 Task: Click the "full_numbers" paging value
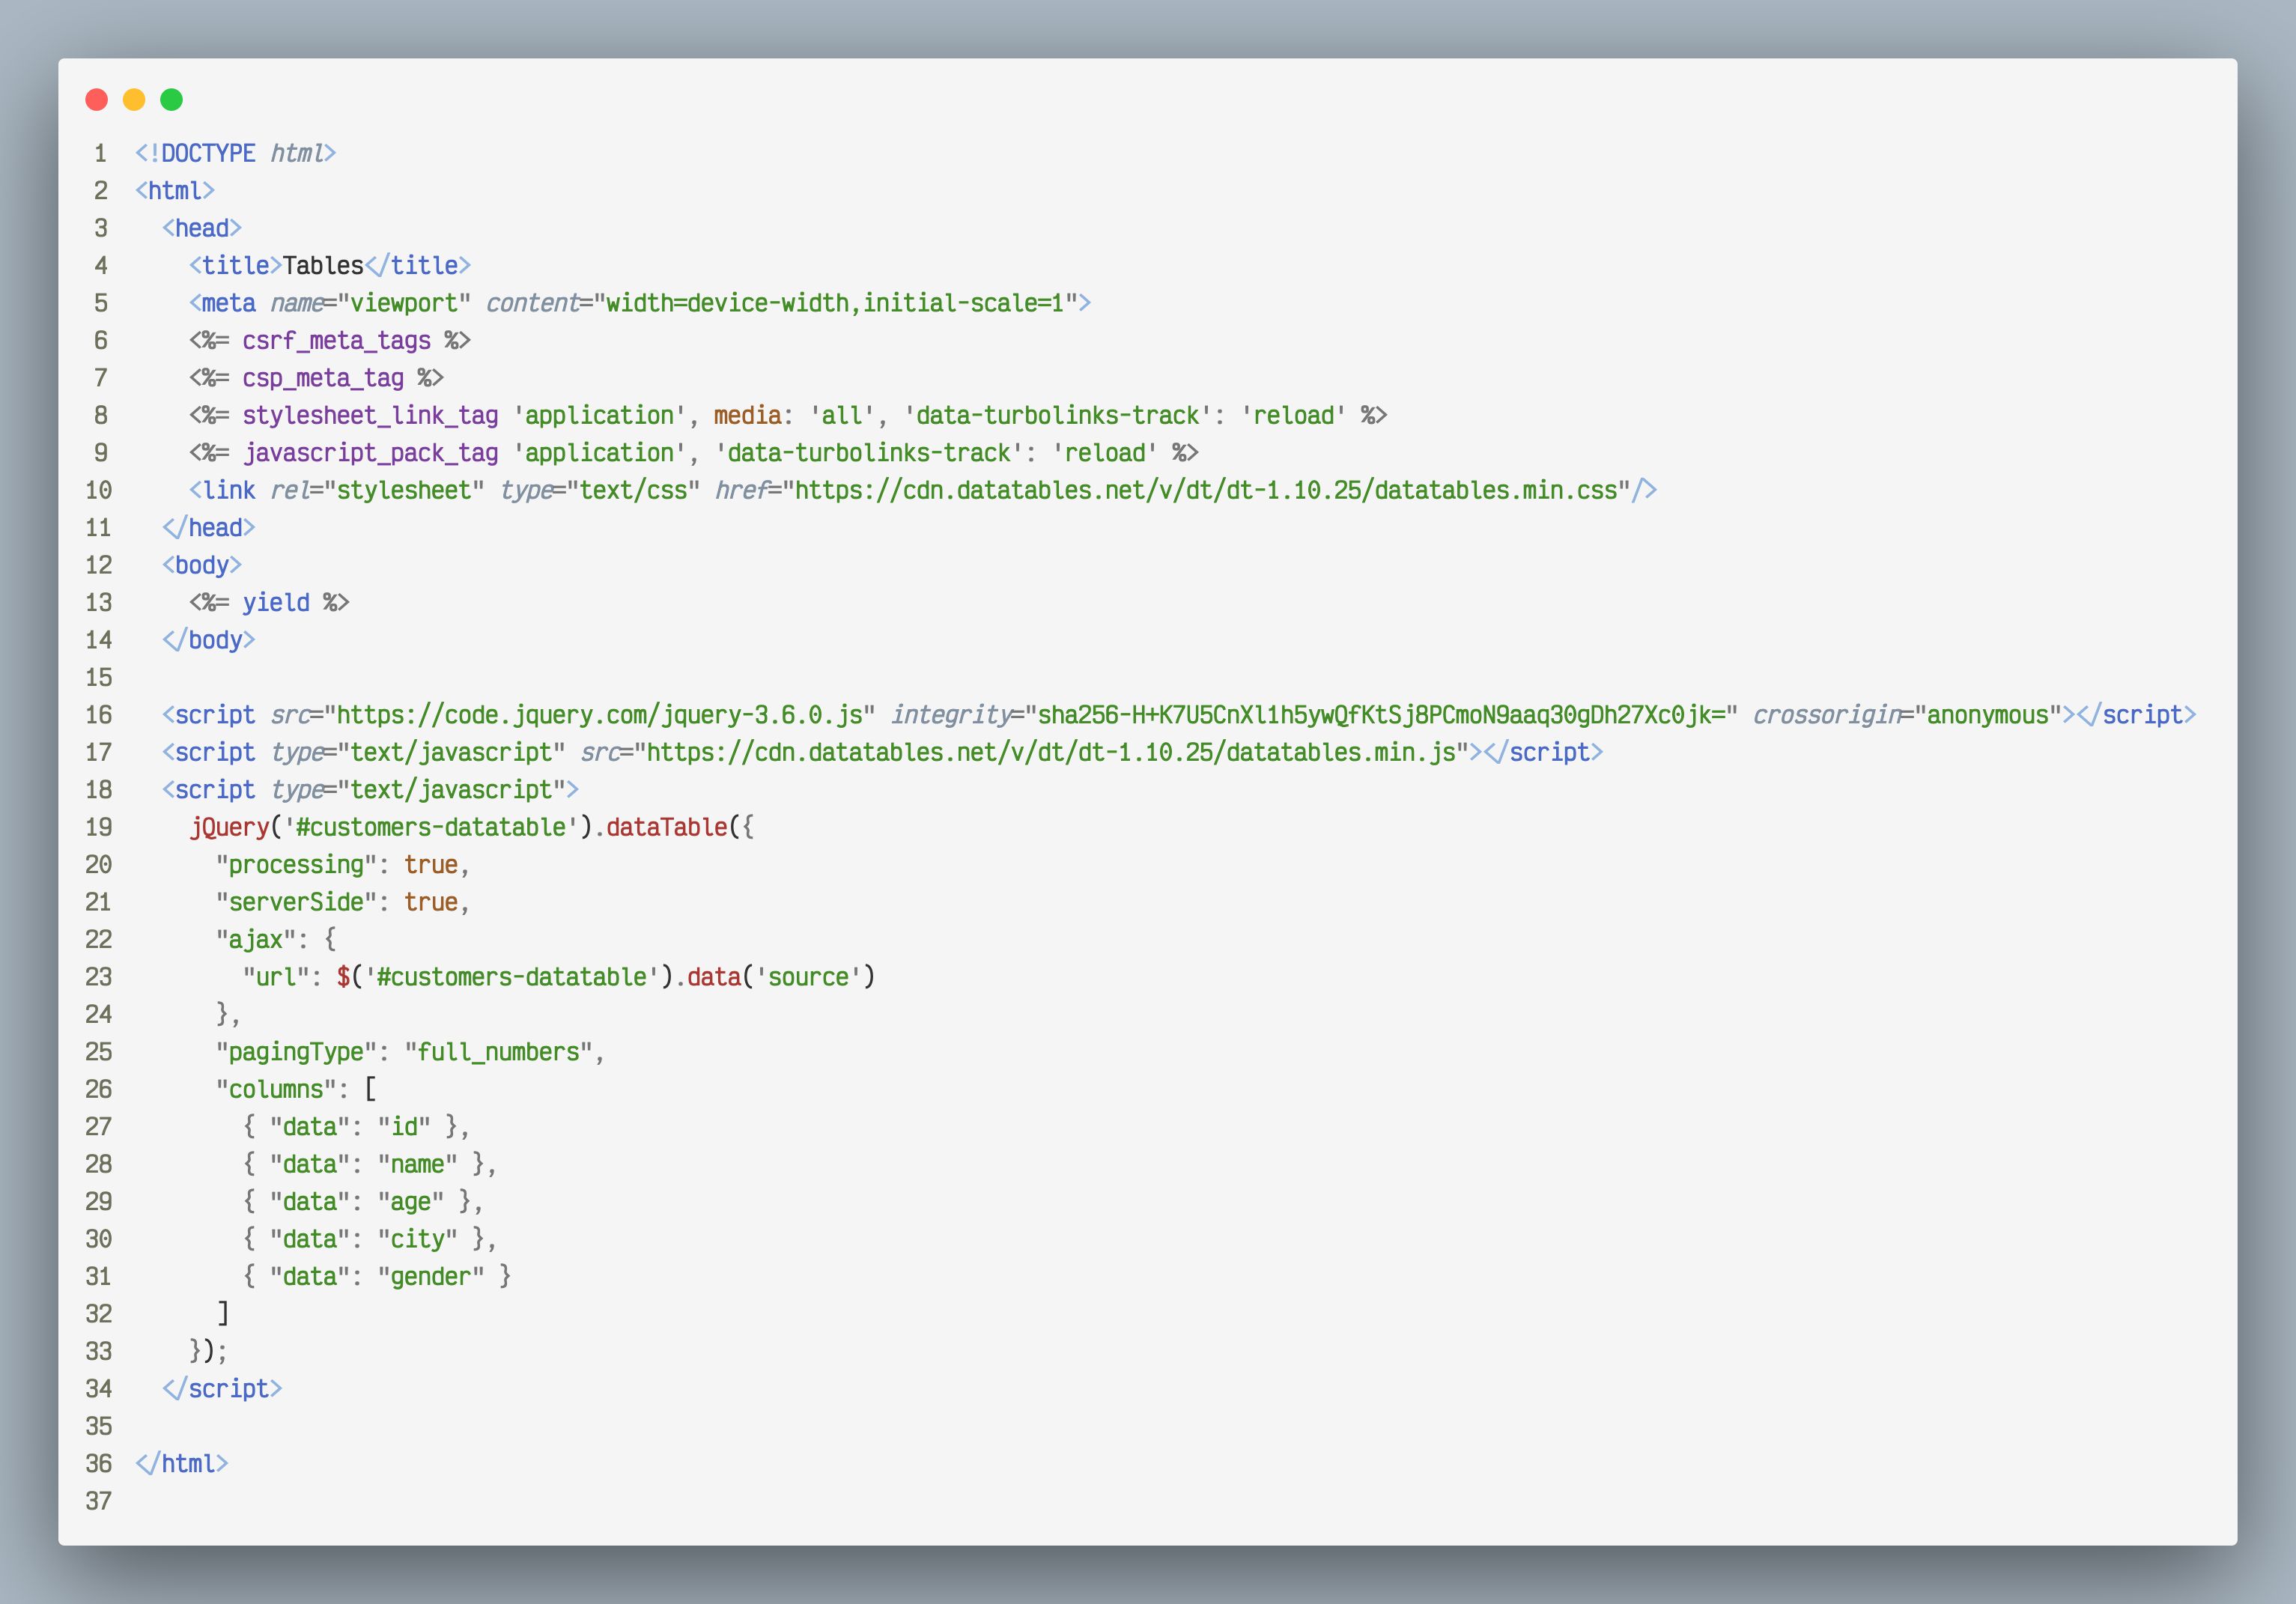coord(498,1053)
